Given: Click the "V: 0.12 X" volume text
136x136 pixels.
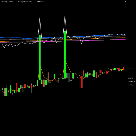Looking at the screenshot, I should click(x=131, y=82).
